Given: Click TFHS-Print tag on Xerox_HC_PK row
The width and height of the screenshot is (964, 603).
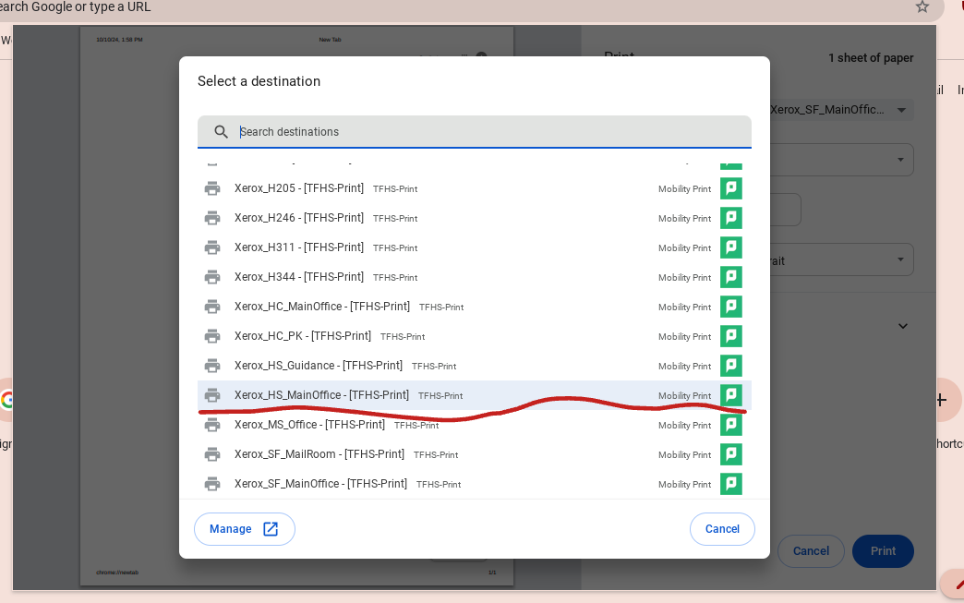Looking at the screenshot, I should [403, 337].
